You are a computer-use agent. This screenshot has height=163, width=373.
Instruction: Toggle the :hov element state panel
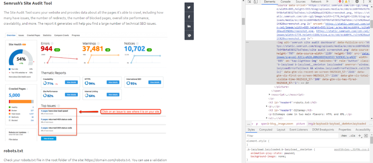coord(343,136)
